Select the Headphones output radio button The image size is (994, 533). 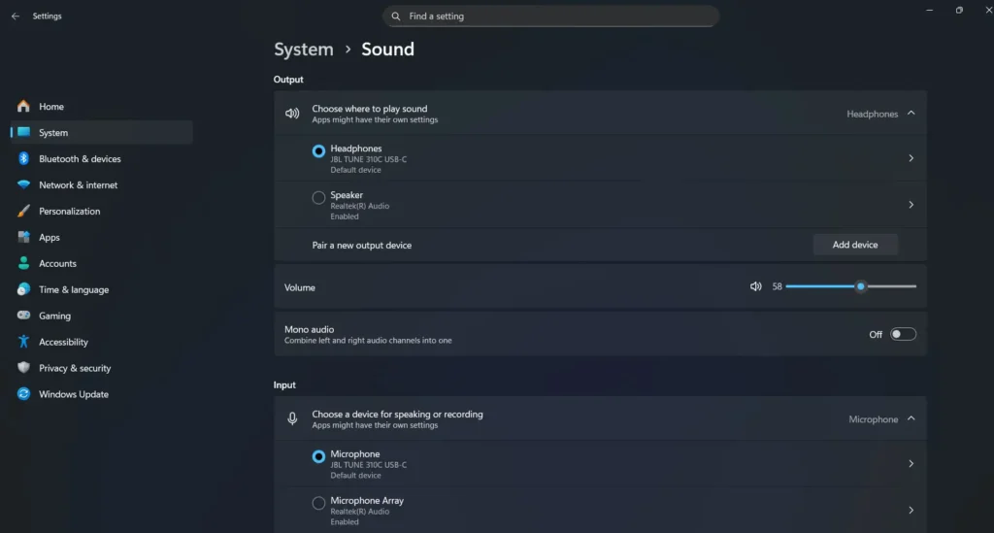(318, 150)
